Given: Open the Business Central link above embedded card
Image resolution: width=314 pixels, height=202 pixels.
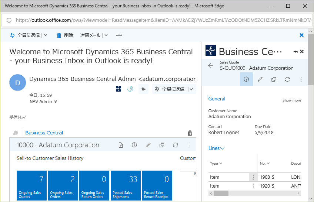Looking at the screenshot, I should [44, 133].
